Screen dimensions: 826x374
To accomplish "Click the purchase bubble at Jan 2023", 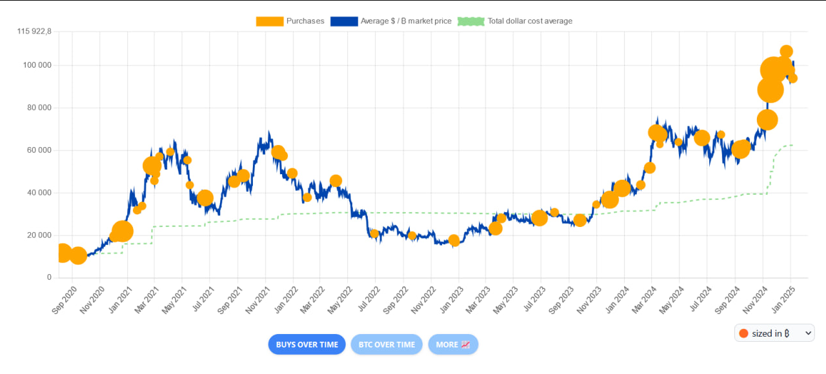I will click(454, 241).
